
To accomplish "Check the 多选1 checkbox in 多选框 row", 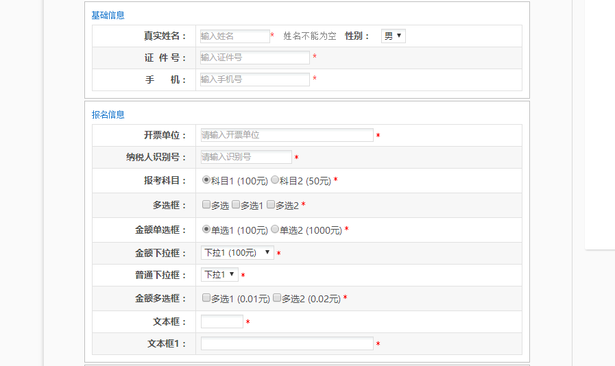I will coord(236,204).
